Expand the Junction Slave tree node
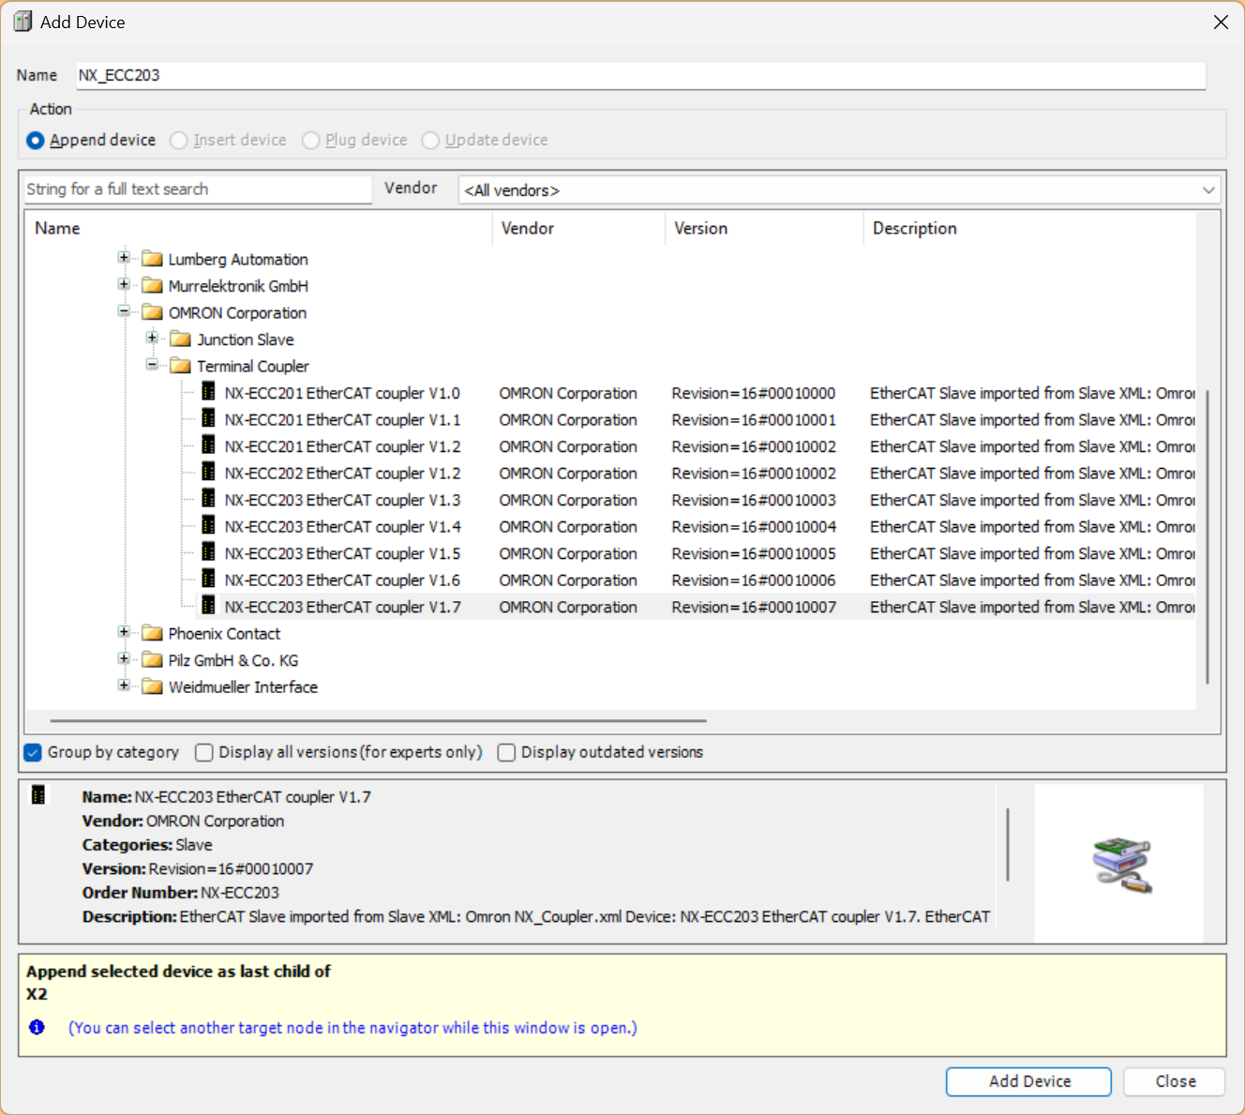This screenshot has width=1245, height=1115. (152, 338)
